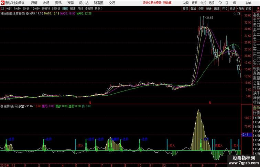Click the 自动 tab in right sidebar
Viewport: 260px width, 167px height.
pyautogui.click(x=256, y=108)
